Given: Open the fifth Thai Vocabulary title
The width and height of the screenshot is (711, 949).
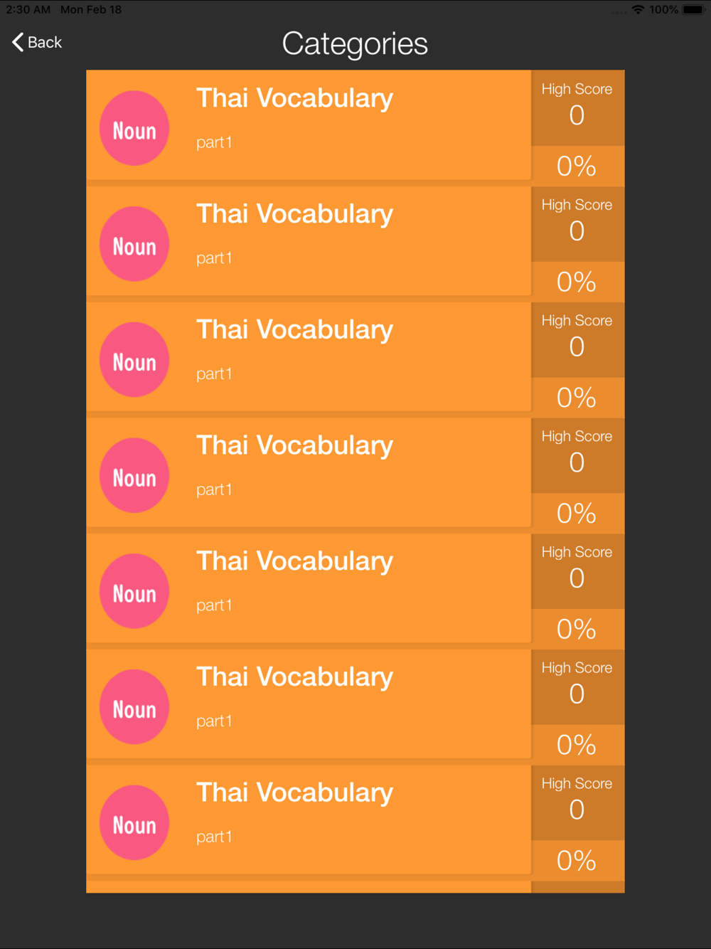Looking at the screenshot, I should click(x=294, y=561).
